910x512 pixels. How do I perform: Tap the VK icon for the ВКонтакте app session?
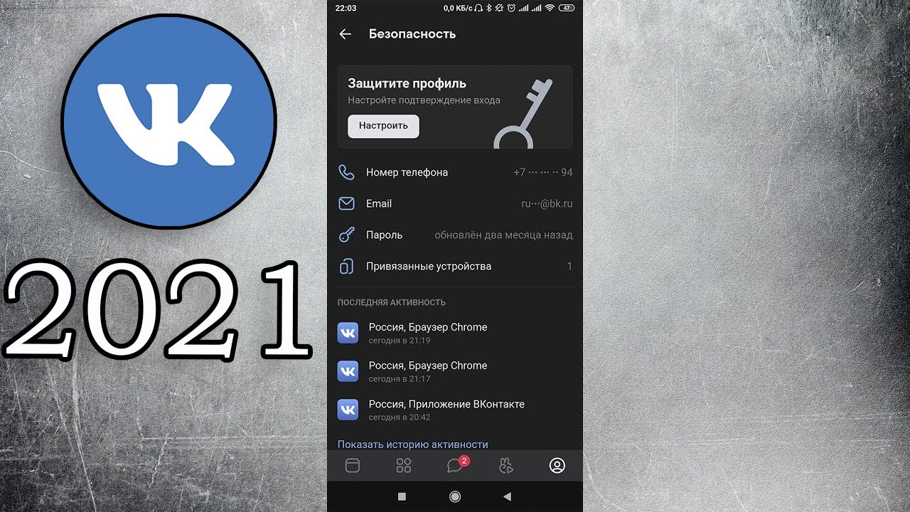[348, 410]
